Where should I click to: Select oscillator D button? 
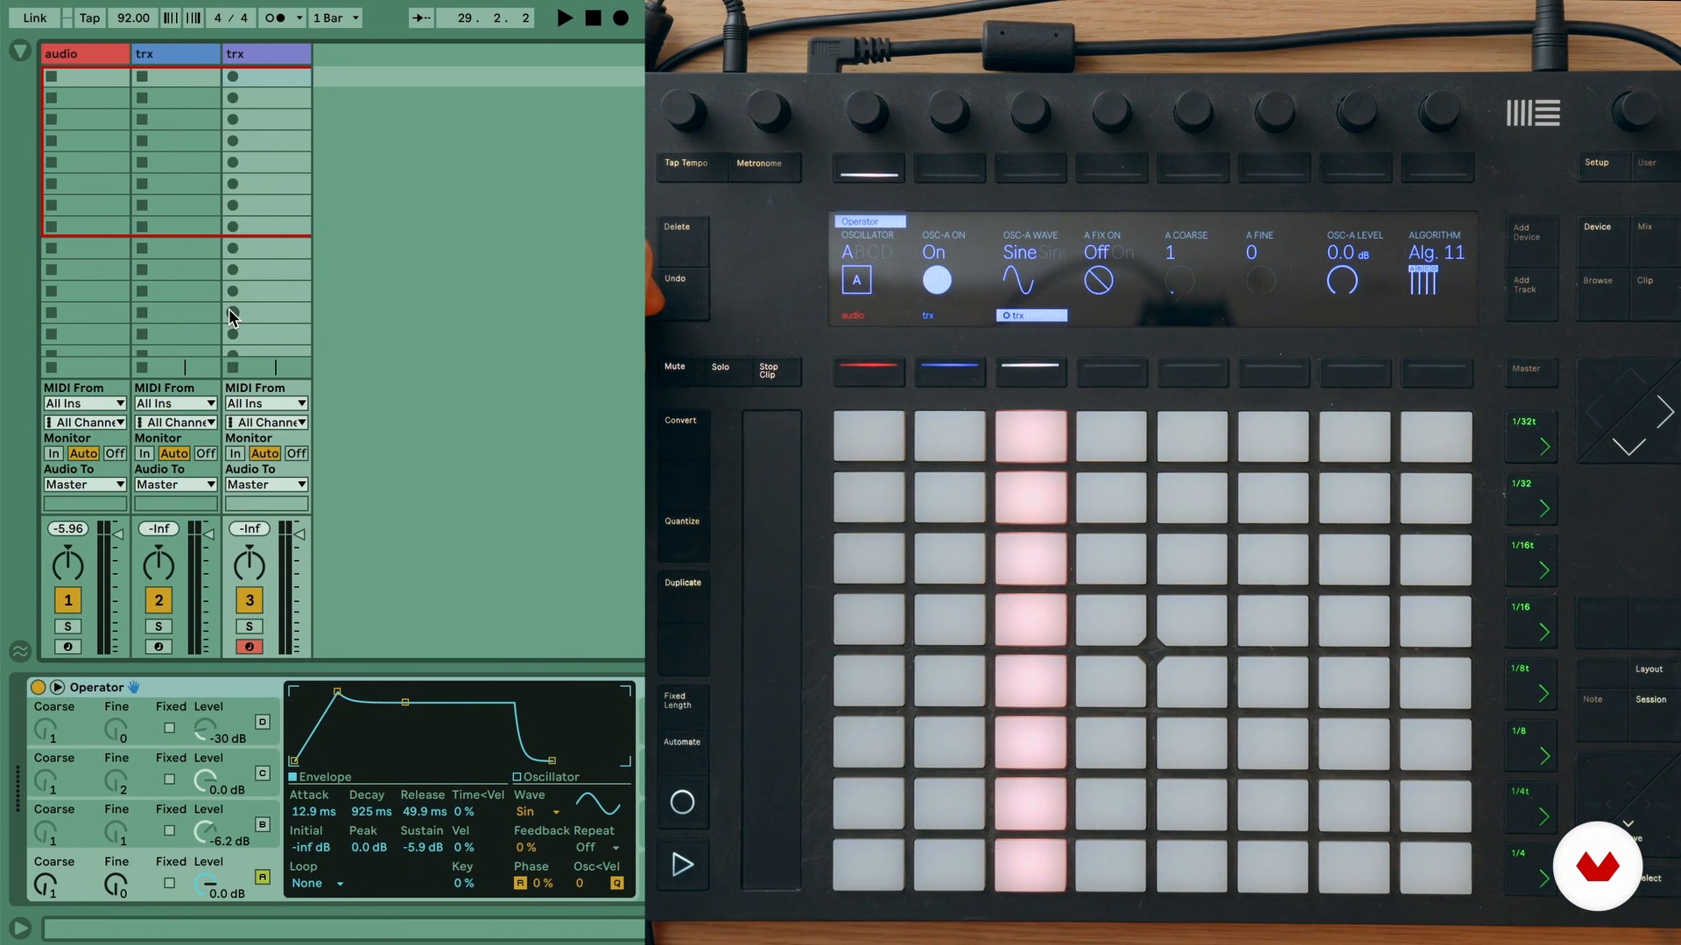[x=263, y=722]
